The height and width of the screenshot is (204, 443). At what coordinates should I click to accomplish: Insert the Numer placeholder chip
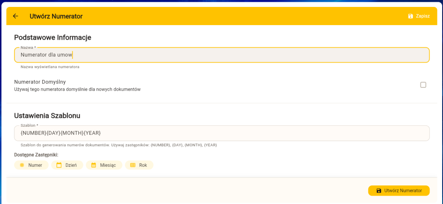[x=31, y=165]
